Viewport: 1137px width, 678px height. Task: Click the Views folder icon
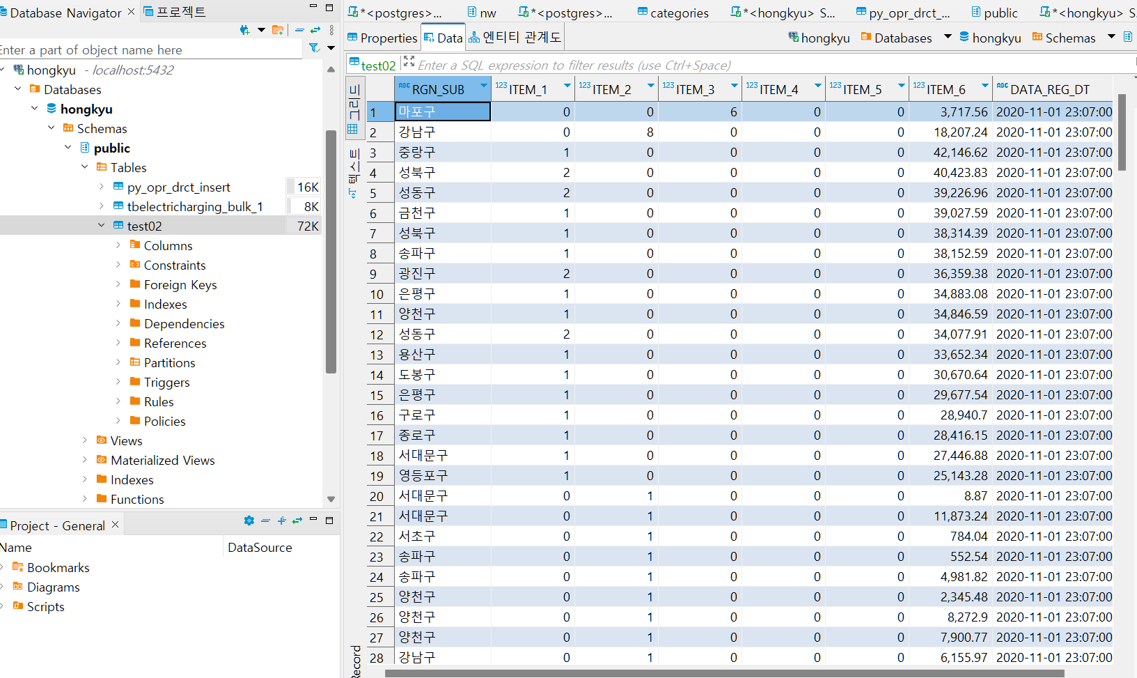102,440
